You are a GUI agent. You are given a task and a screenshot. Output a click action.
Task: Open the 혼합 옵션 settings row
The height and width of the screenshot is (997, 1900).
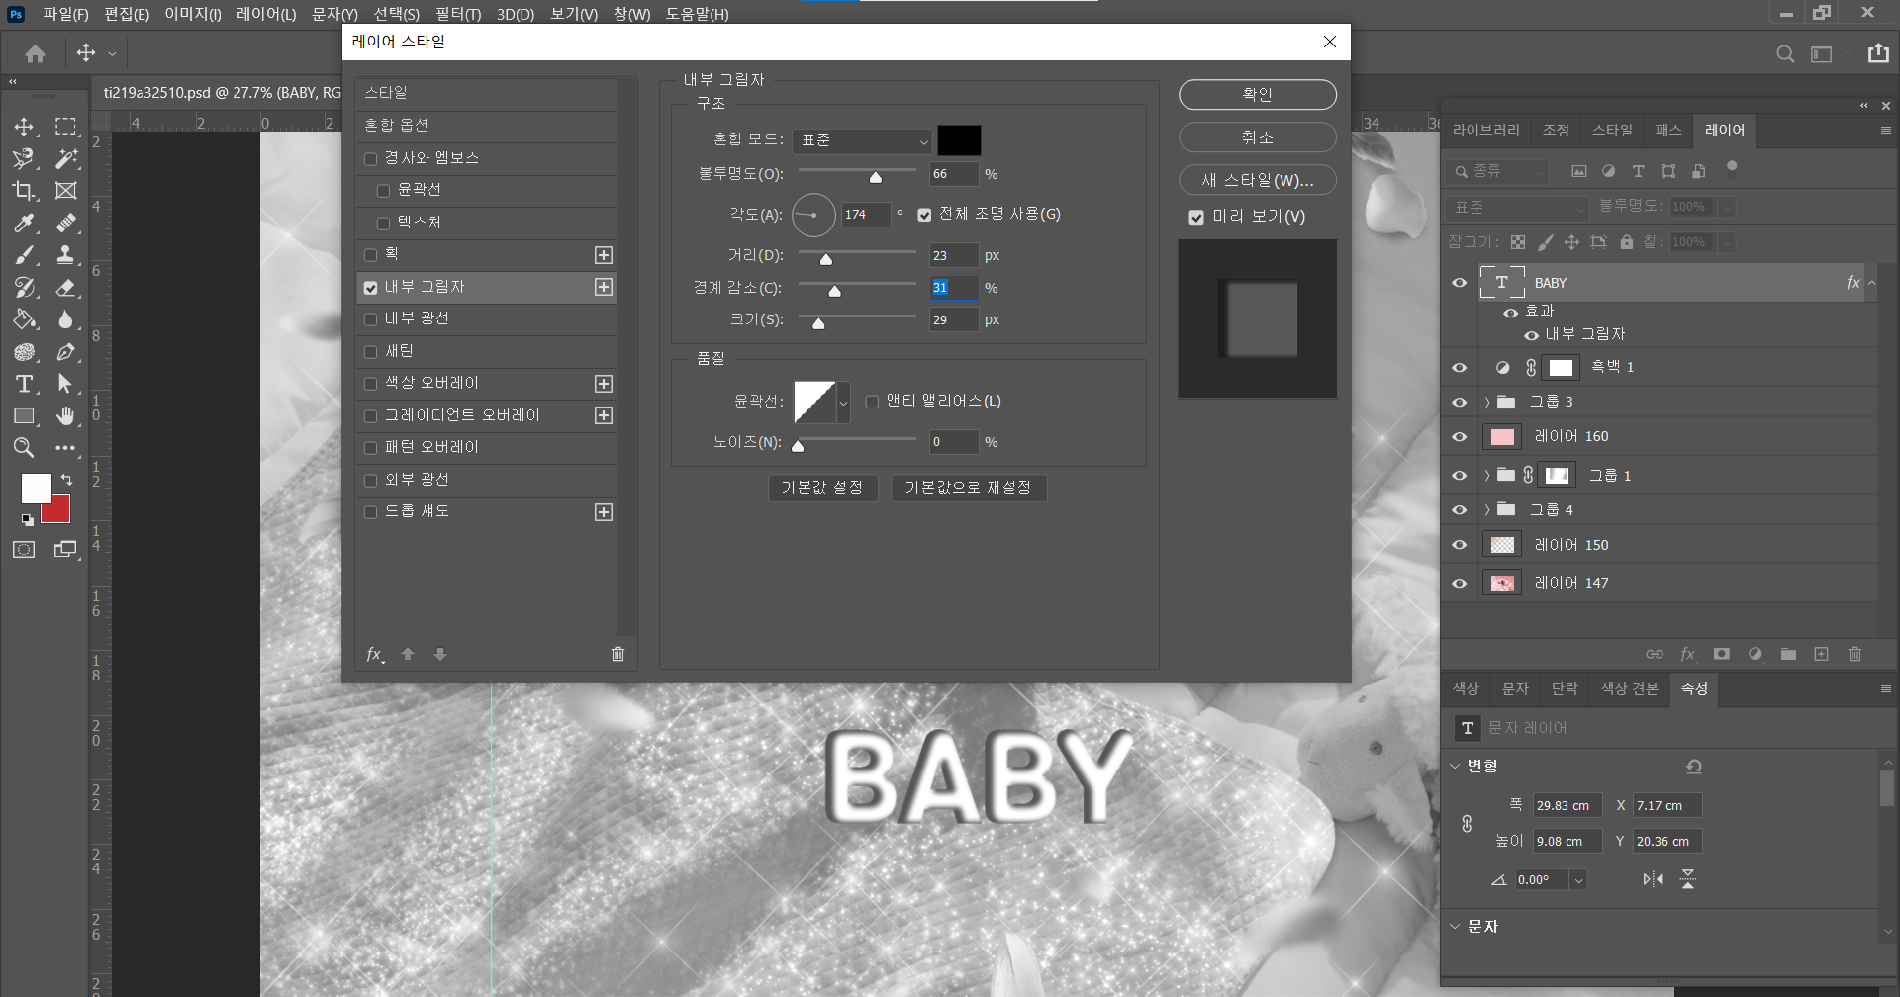tap(486, 126)
